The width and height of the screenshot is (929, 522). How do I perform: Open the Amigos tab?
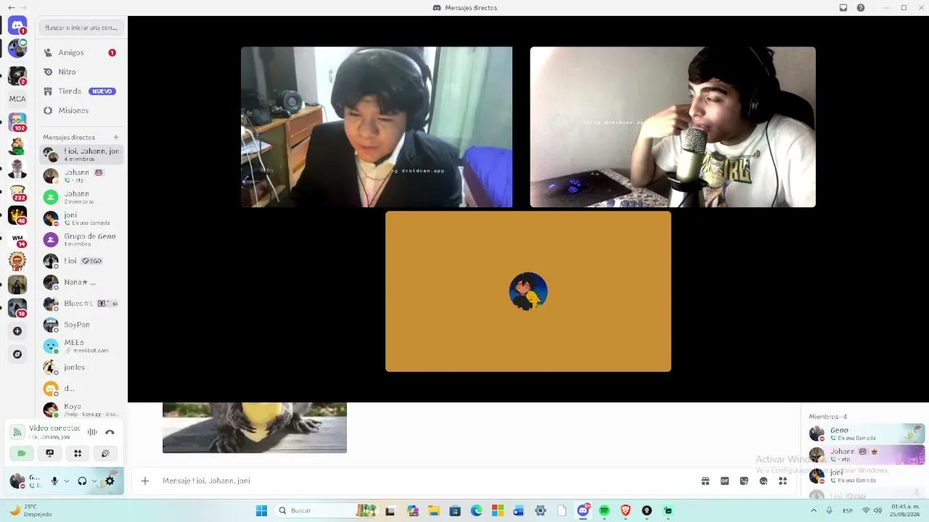coord(81,52)
